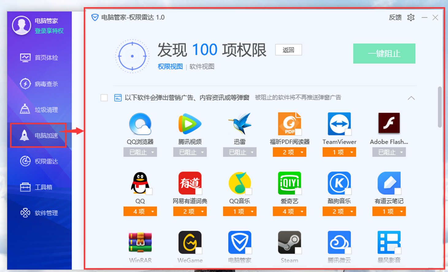The width and height of the screenshot is (448, 272).
Task: Expand the 4项 dropdown under 爱奇艺
Action: (289, 211)
